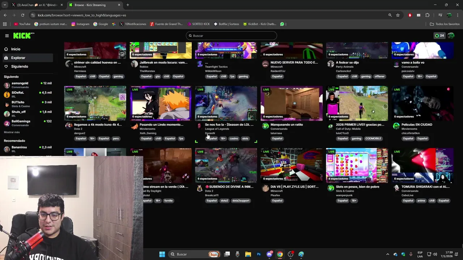Open the user profile avatar on Kick
This screenshot has height=260, width=463.
pos(451,36)
